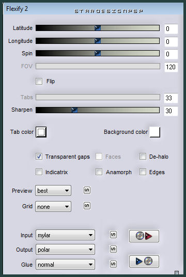
Task: Click the Spin value field
Action: tap(171, 54)
